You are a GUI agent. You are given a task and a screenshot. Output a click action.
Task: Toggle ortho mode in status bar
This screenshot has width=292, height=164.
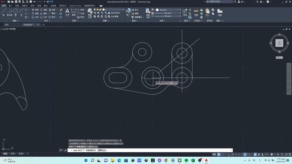point(229,154)
